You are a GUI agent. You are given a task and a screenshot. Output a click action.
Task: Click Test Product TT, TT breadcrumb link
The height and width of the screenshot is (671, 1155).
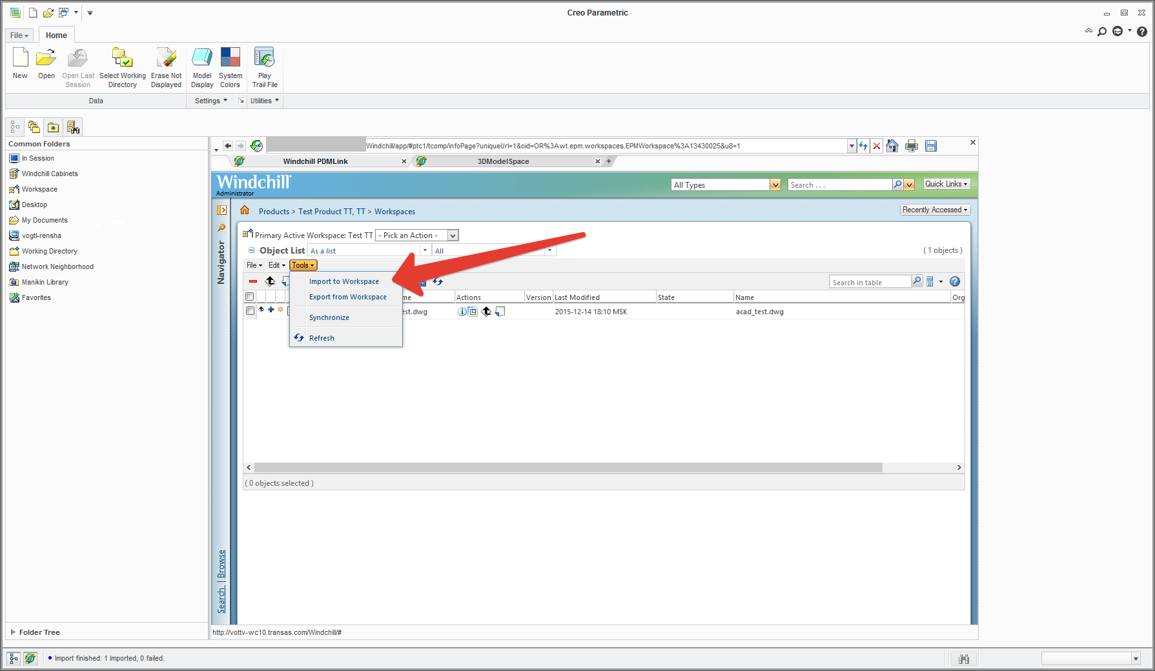tap(332, 212)
